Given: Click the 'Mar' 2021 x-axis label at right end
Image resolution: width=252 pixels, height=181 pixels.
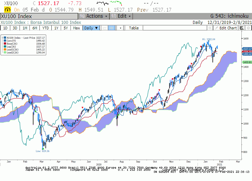Looking at the screenshot, I should [x=238, y=162].
